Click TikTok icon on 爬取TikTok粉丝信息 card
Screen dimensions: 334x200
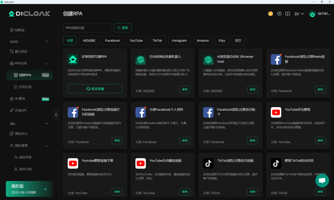tap(276, 163)
